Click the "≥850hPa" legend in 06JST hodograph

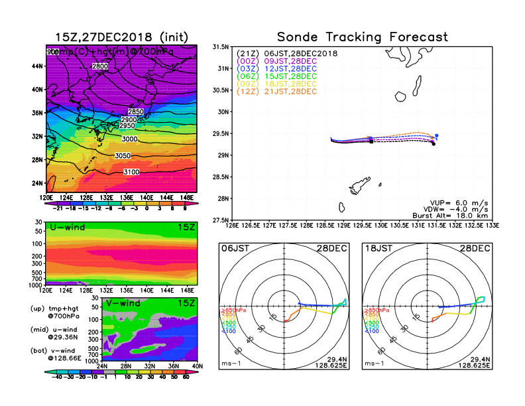pyautogui.click(x=233, y=310)
